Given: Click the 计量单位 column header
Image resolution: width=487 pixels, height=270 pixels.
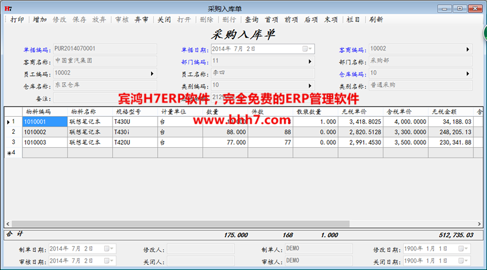Looking at the screenshot, I should pyautogui.click(x=180, y=112).
